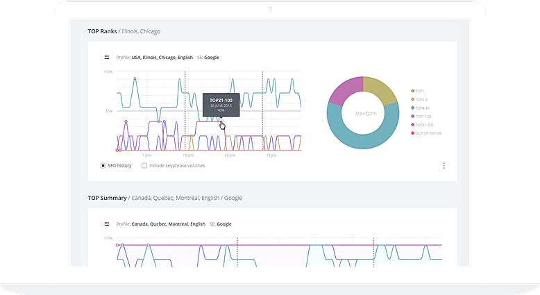This screenshot has height=295, width=540.
Task: Click the TOP Ranks section heading
Action: coord(102,31)
